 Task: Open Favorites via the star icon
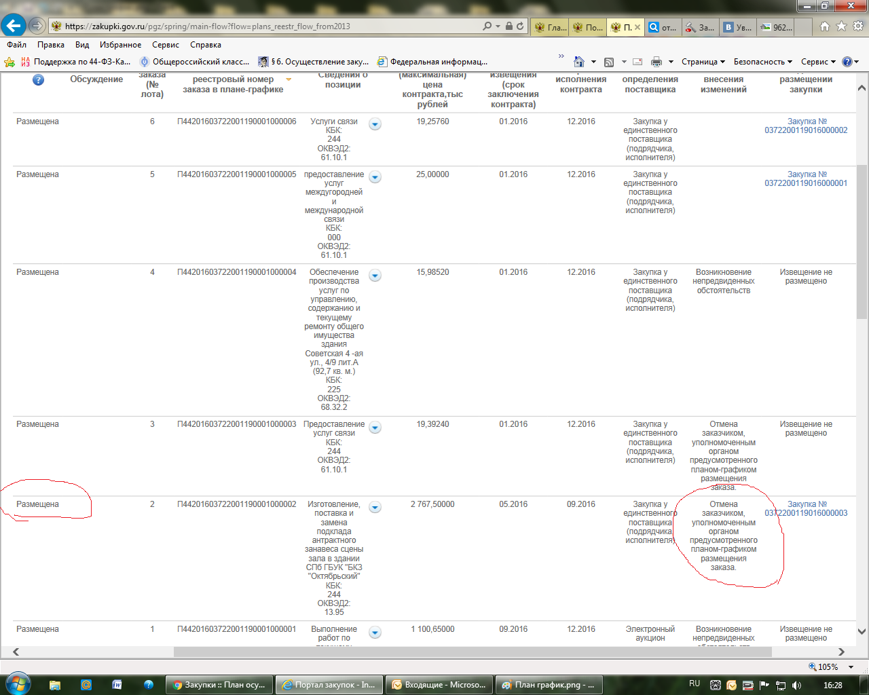(841, 26)
